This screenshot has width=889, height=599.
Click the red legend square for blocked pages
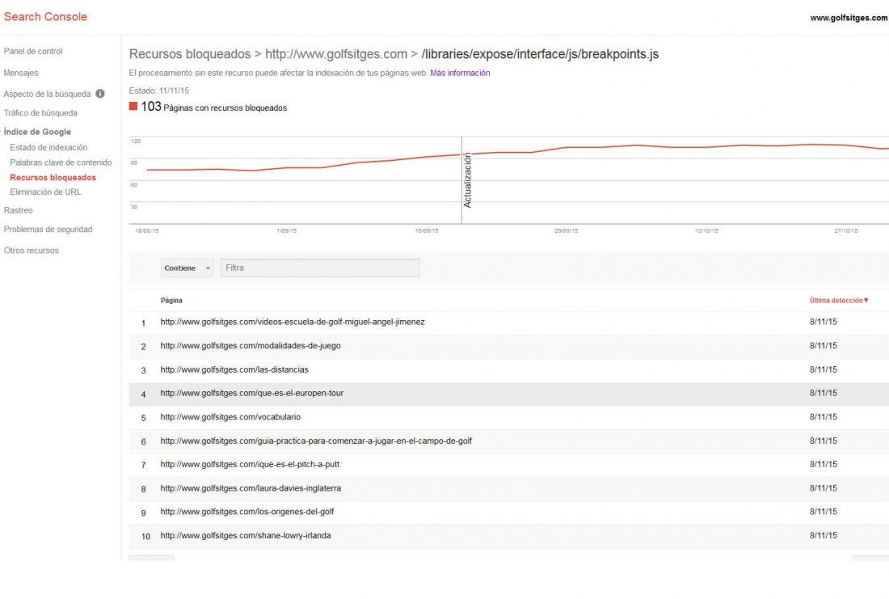[133, 106]
